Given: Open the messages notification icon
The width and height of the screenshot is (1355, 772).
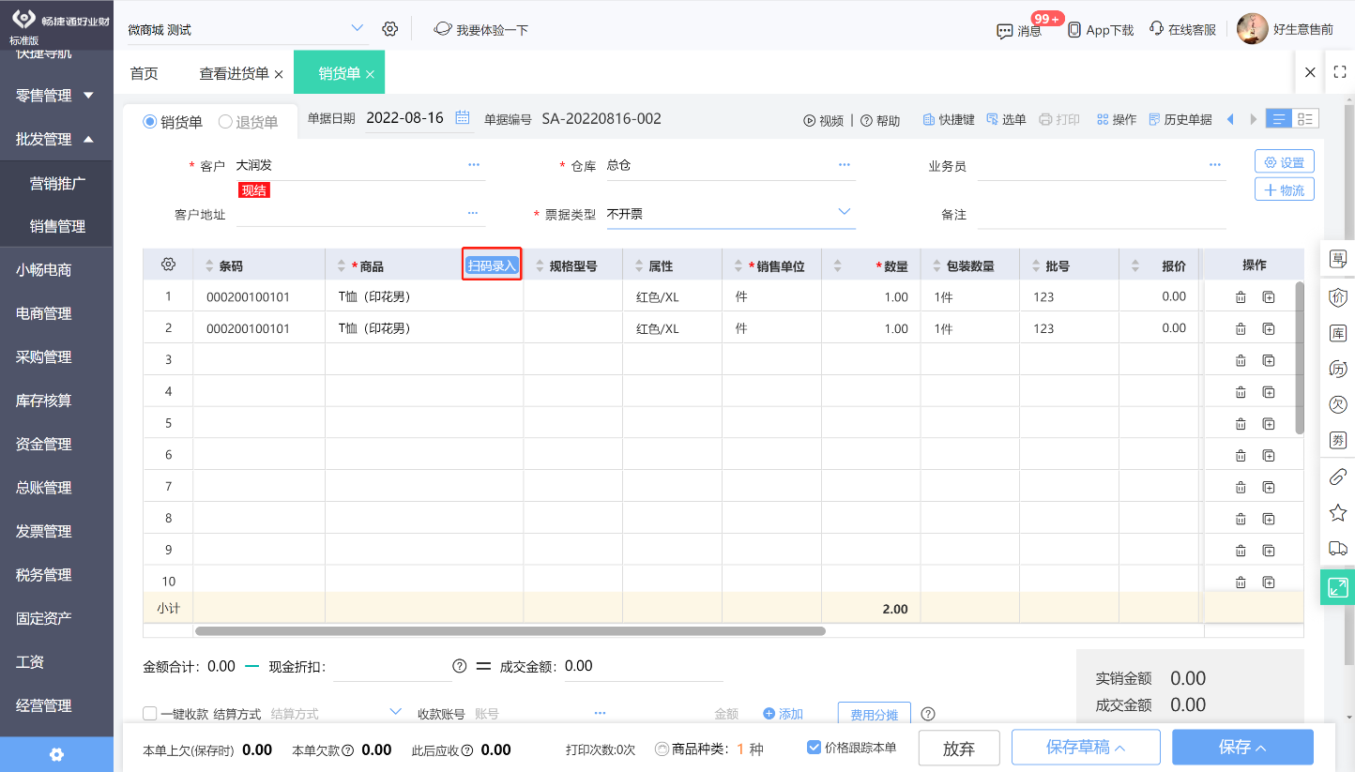Looking at the screenshot, I should click(1005, 30).
